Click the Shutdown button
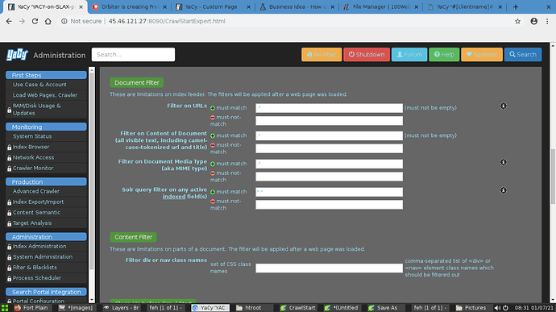 pos(367,55)
